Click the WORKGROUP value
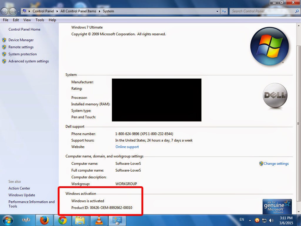Image resolution: width=301 pixels, height=226 pixels. click(x=126, y=184)
